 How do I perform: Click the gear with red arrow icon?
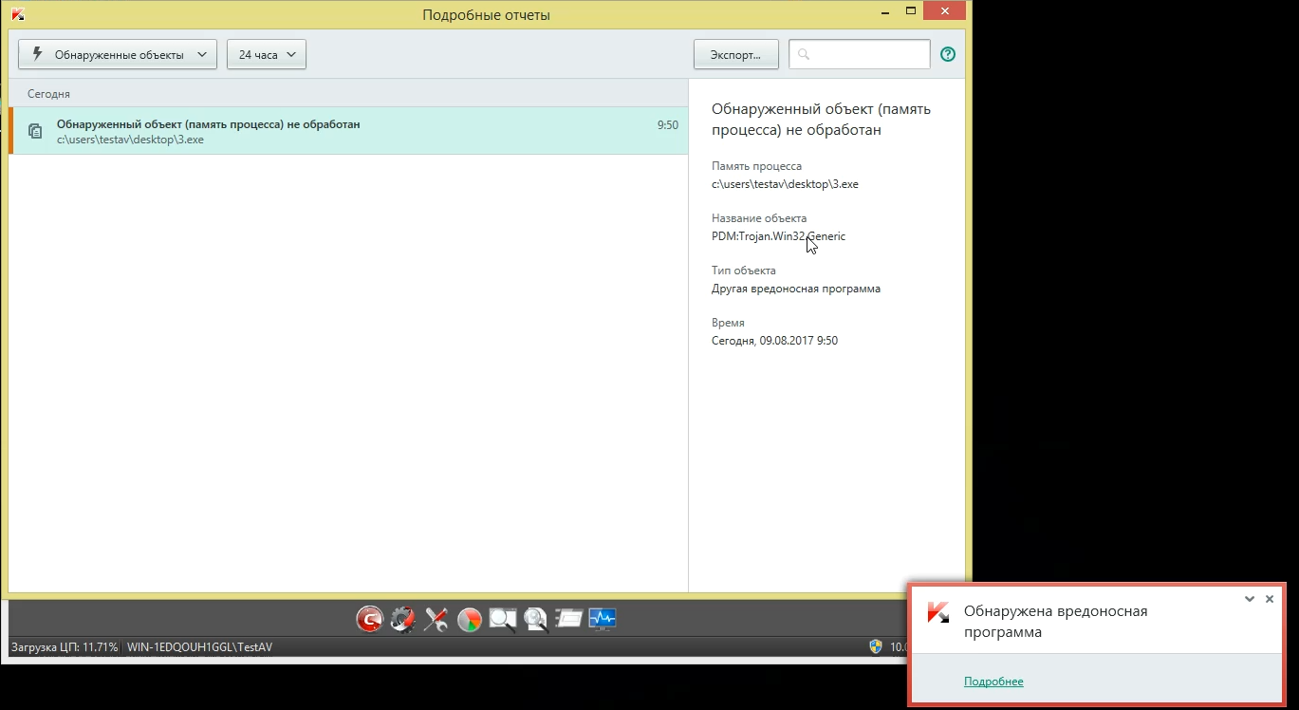tap(403, 620)
